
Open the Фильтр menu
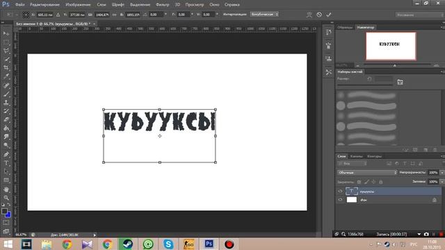[x=162, y=5]
